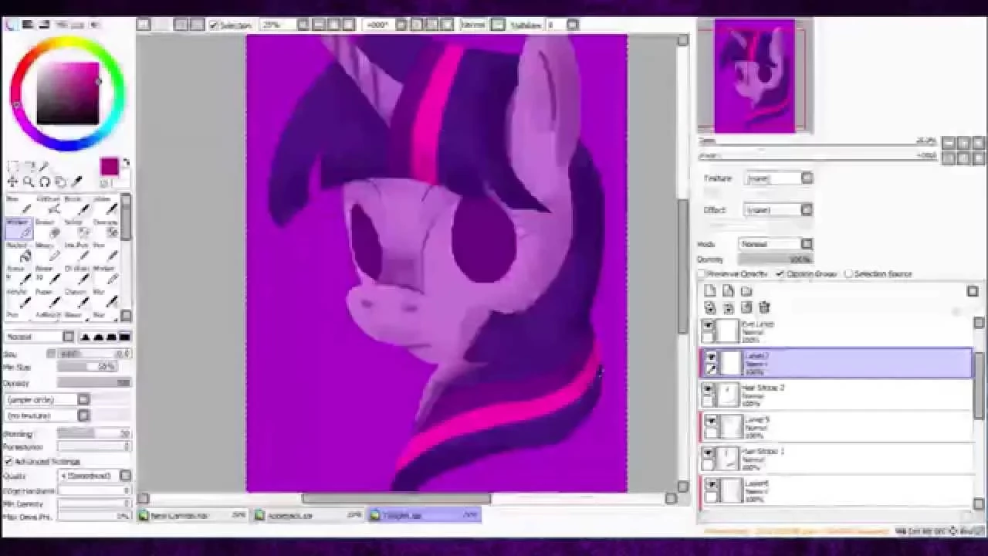The image size is (988, 556).
Task: Create a new layer
Action: (710, 291)
